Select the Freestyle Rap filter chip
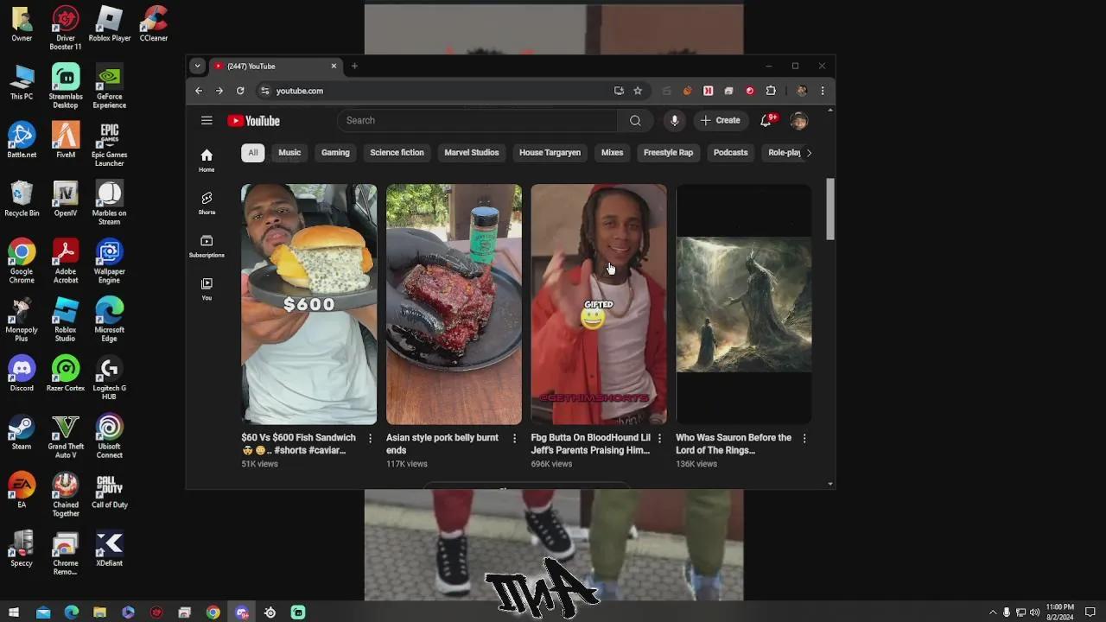Viewport: 1106px width, 622px height. click(x=668, y=153)
